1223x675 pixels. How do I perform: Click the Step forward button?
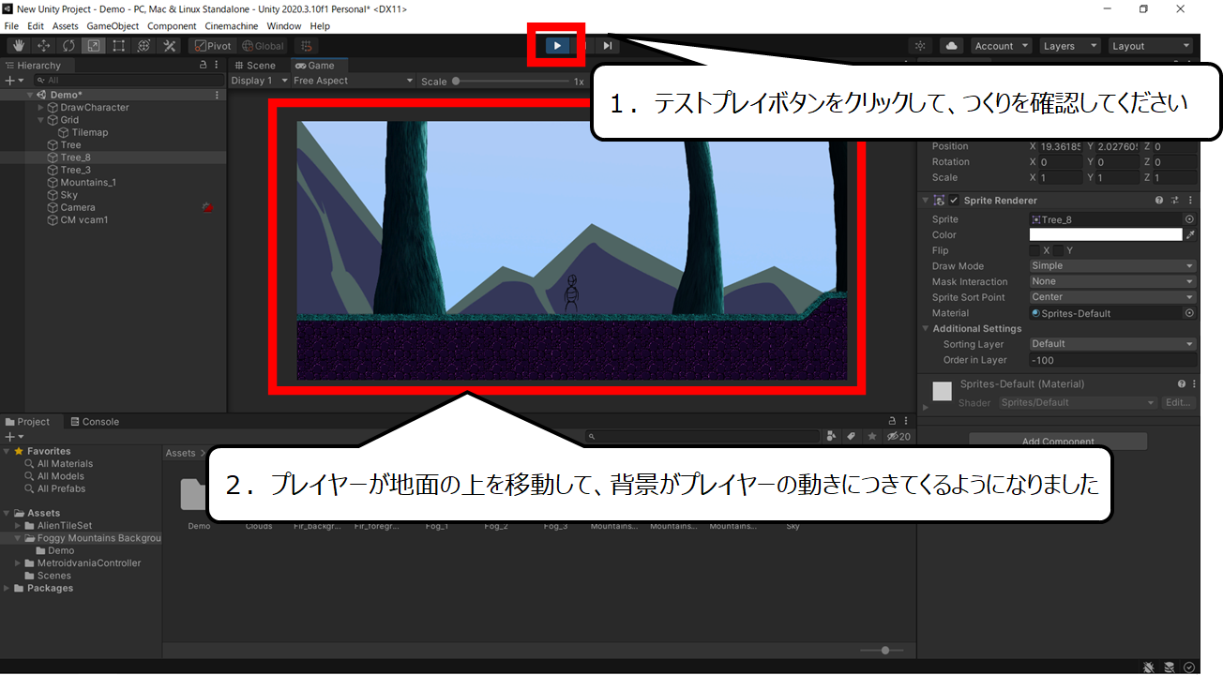point(608,45)
